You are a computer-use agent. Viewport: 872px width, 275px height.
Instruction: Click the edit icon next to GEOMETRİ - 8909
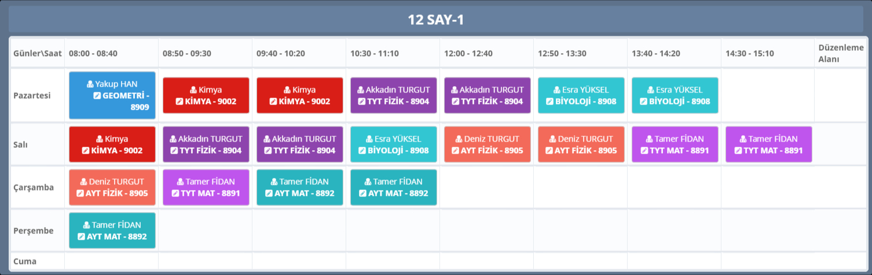[97, 95]
